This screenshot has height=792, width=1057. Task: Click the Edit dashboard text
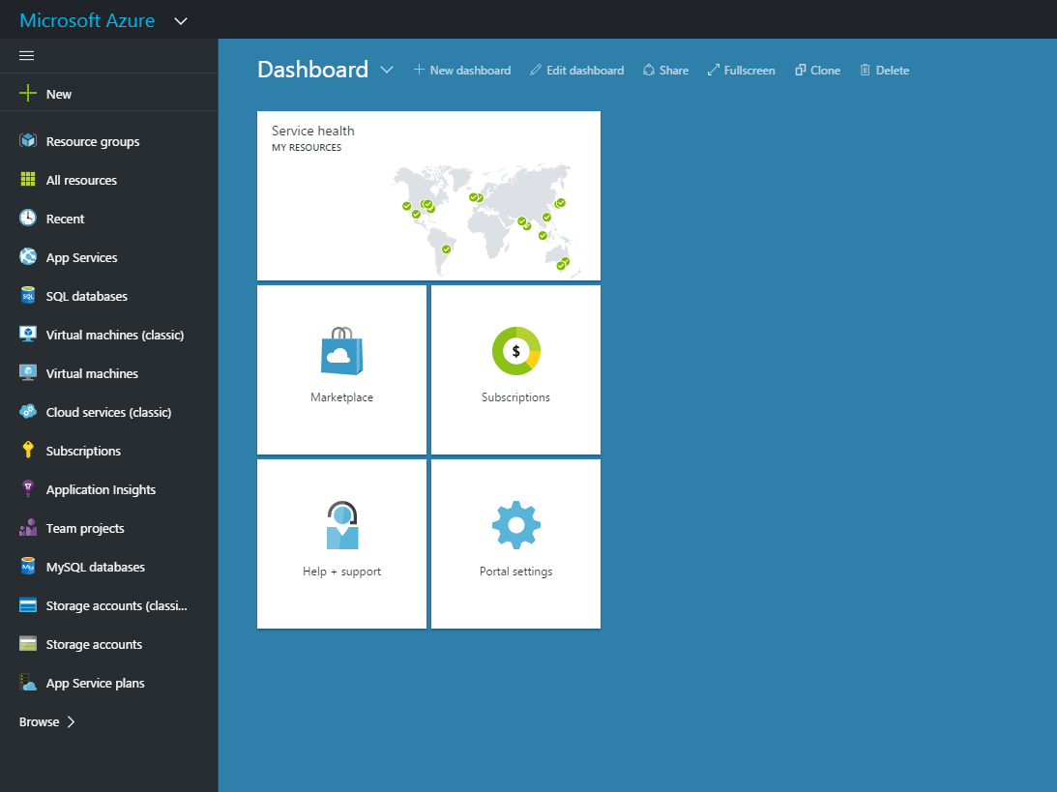pos(585,70)
